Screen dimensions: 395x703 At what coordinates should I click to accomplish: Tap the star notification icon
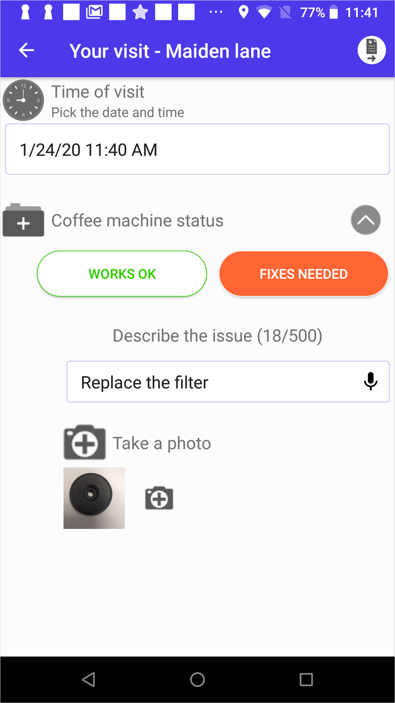140,12
